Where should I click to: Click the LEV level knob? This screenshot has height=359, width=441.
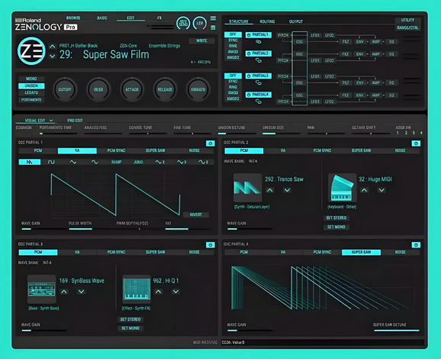click(200, 23)
